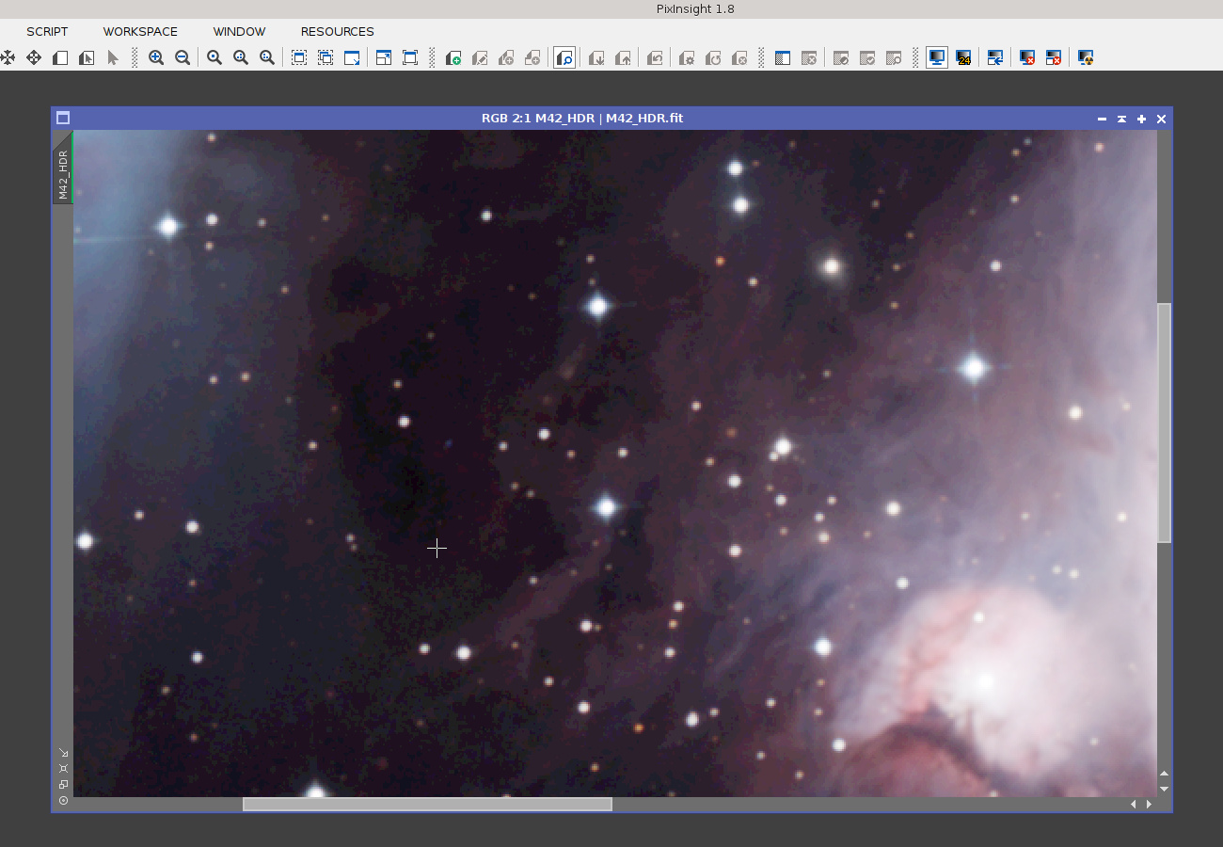Open the RESOURCES menu
This screenshot has height=847, width=1223.
337,31
